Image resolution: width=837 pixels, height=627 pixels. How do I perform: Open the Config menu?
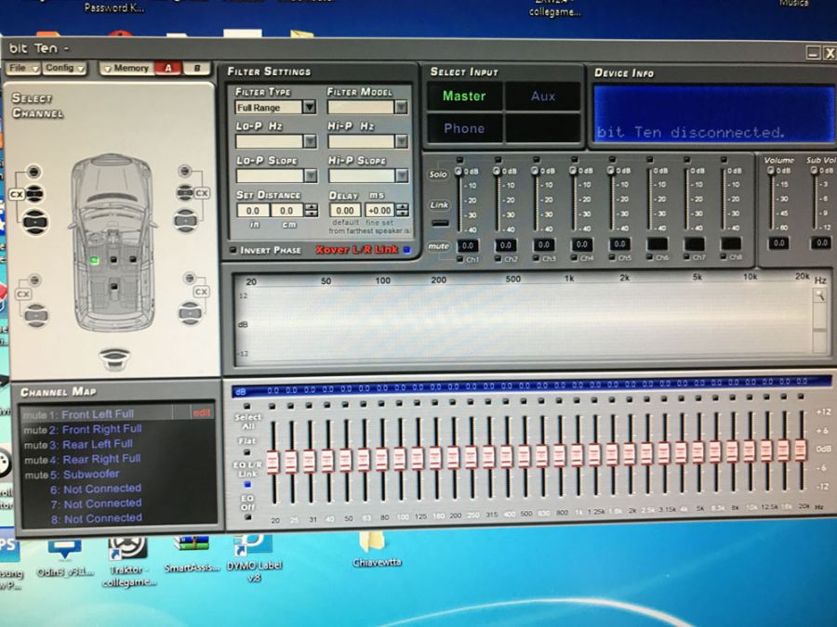coord(64,68)
